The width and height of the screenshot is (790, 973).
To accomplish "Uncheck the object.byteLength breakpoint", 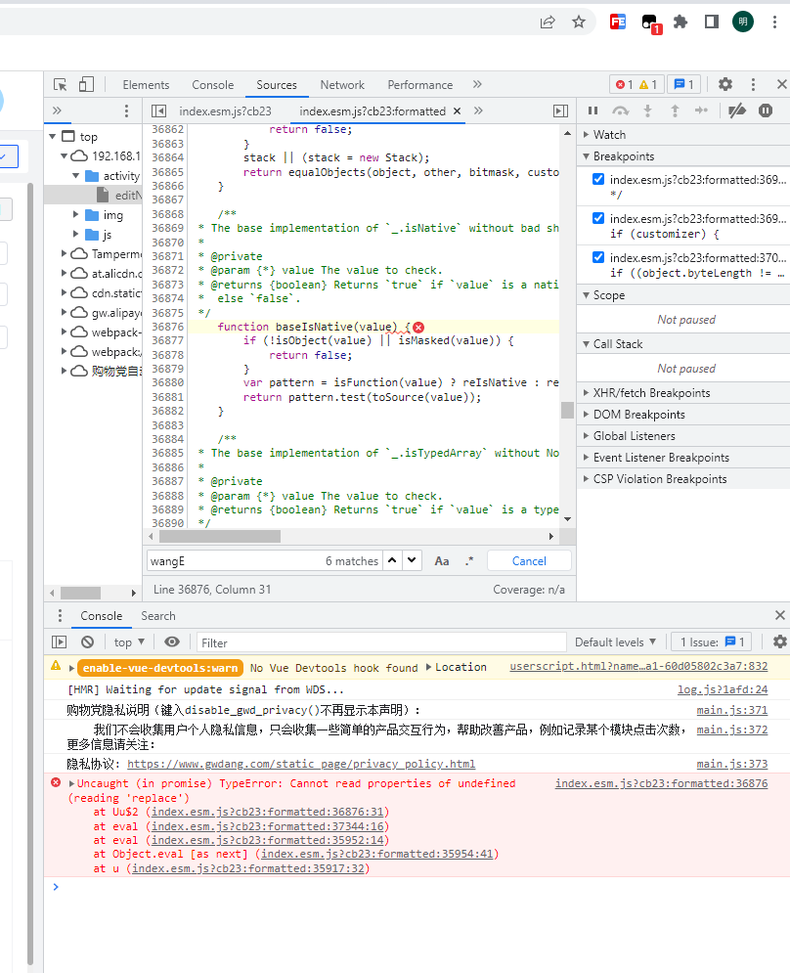I will tap(598, 257).
